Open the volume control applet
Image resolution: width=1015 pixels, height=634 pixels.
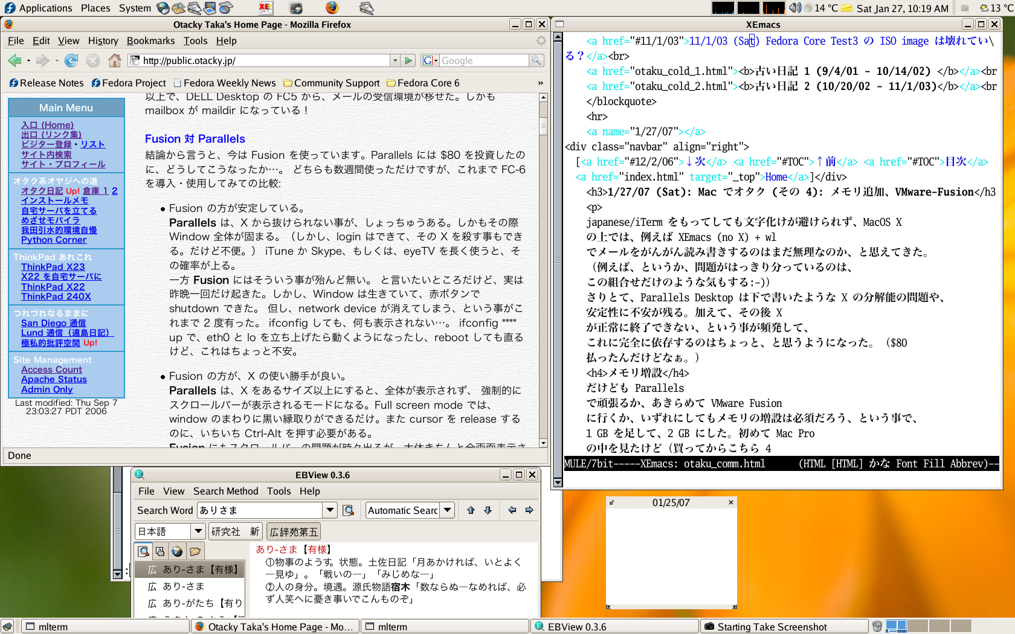795,8
